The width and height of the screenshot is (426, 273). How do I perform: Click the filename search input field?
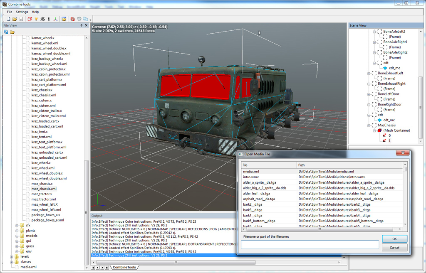[x=310, y=244]
